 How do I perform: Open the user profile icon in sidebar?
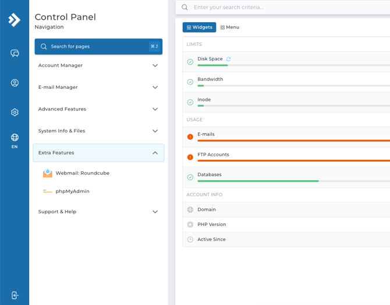pyautogui.click(x=15, y=82)
